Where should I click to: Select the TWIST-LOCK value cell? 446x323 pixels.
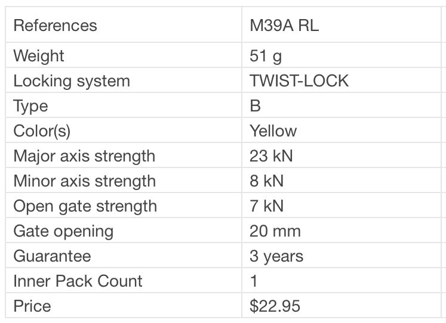tap(299, 81)
